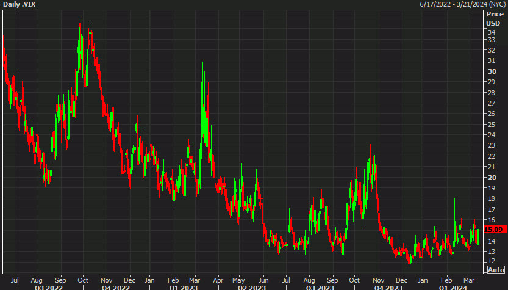The height and width of the screenshot is (290, 508).
Task: Click the Aug label above Q3 2023
Action: tap(309, 280)
